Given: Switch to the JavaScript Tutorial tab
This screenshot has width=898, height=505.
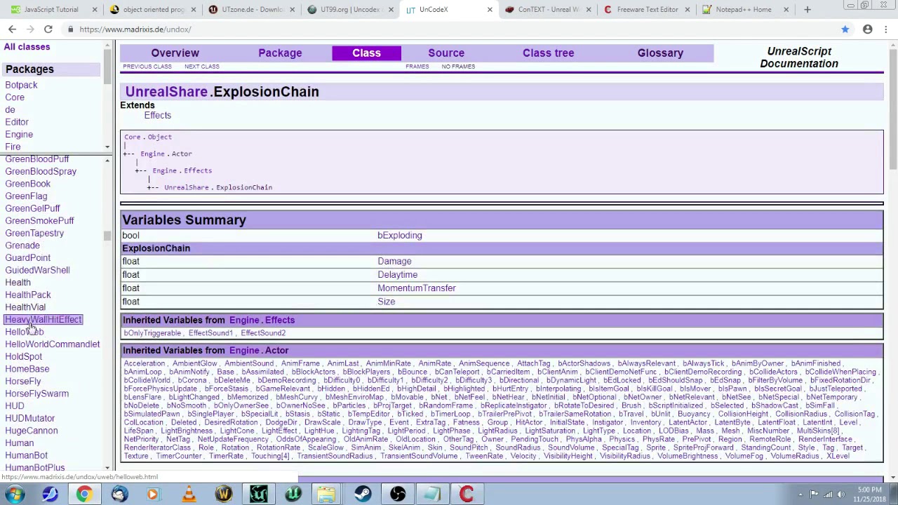Looking at the screenshot, I should (x=51, y=10).
